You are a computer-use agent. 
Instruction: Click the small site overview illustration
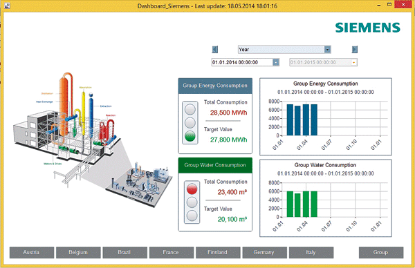tap(138, 185)
